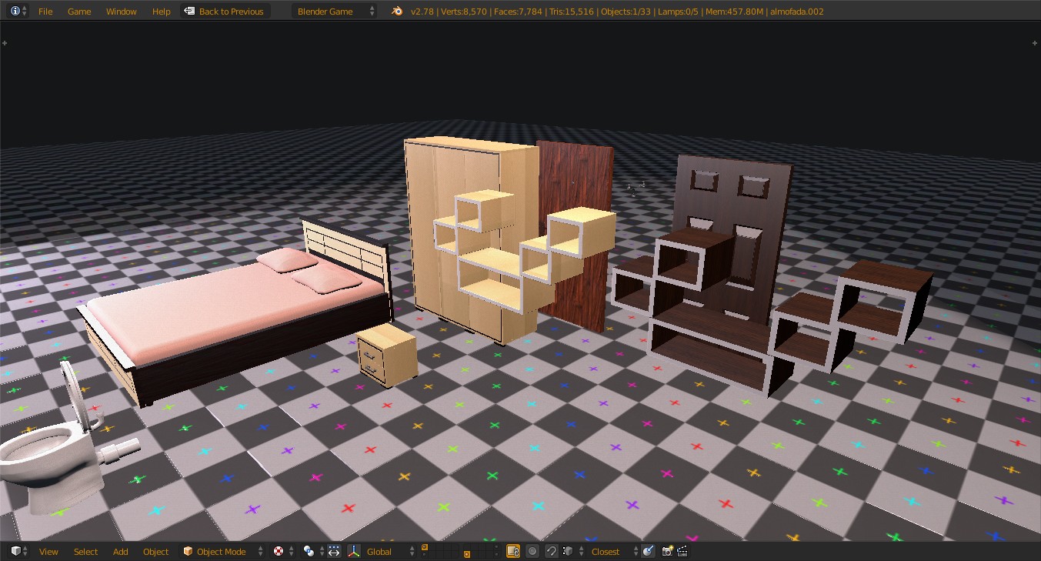Toggle proportional editing button
The width and height of the screenshot is (1041, 561).
tap(532, 551)
